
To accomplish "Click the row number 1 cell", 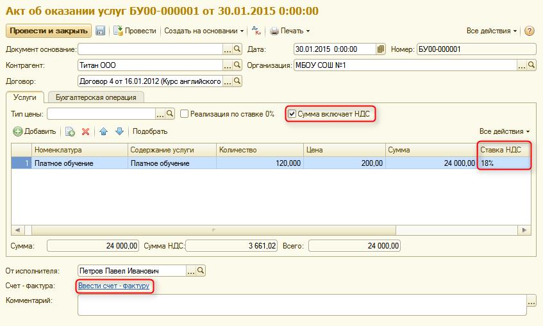I will [21, 163].
